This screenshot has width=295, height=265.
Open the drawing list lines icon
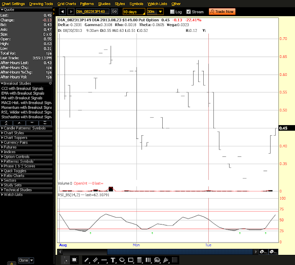pyautogui.click(x=175, y=260)
